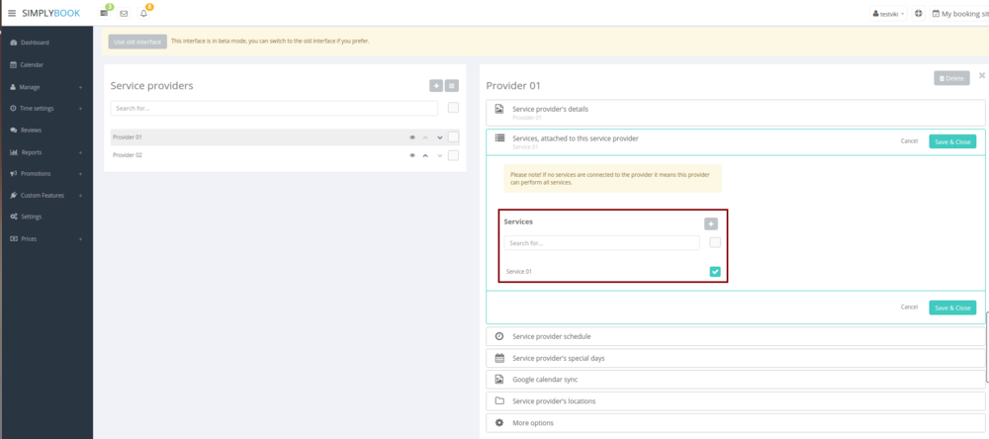Toggle visibility eye icon for Provider 02
The image size is (989, 439).
[411, 155]
